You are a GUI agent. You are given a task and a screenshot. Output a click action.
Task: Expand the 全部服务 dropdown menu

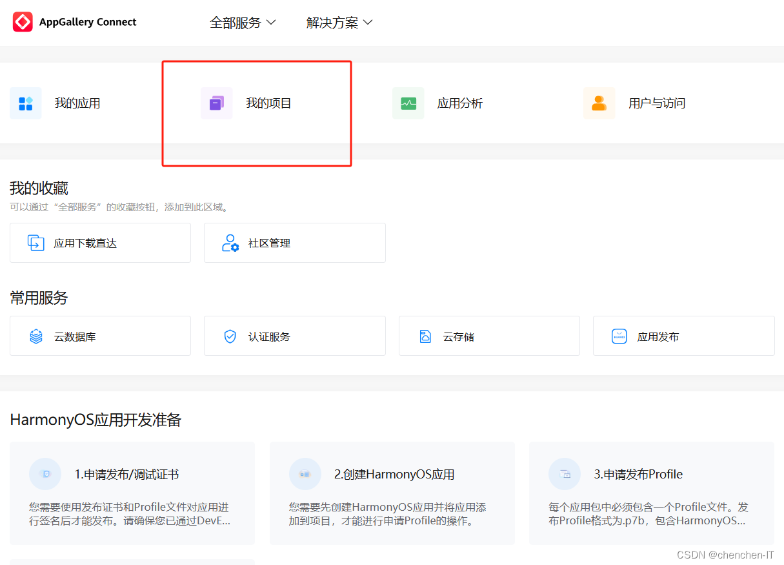tap(243, 23)
